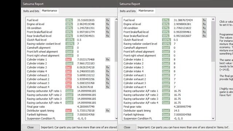Click the scrollbar thumb in right window list
This screenshot has height=131, width=233.
(x=213, y=41)
